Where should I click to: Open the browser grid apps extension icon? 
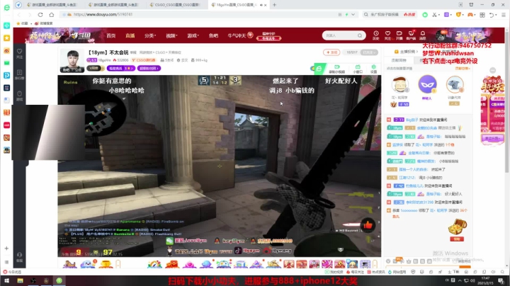(482, 15)
